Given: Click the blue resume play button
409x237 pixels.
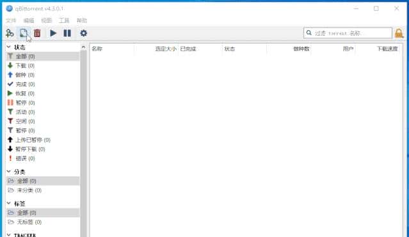Looking at the screenshot, I should point(53,33).
